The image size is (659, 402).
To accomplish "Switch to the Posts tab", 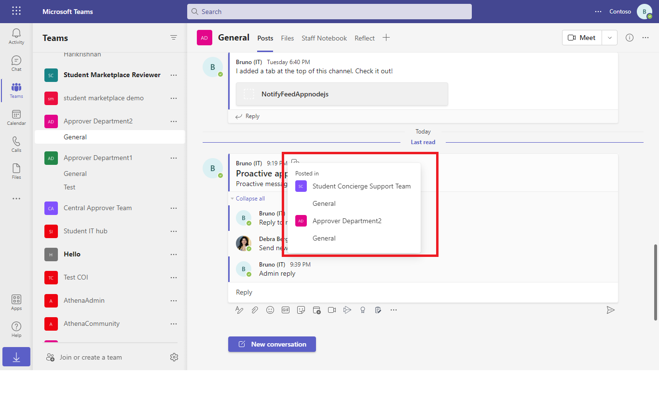I will coord(265,38).
